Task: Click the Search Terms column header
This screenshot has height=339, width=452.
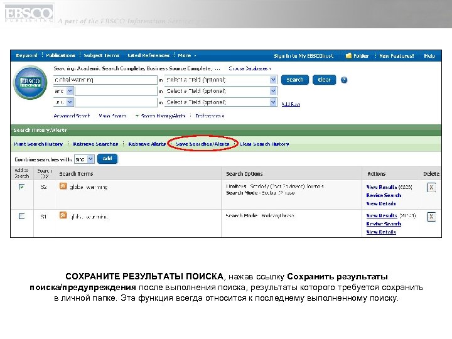Action: 76,174
